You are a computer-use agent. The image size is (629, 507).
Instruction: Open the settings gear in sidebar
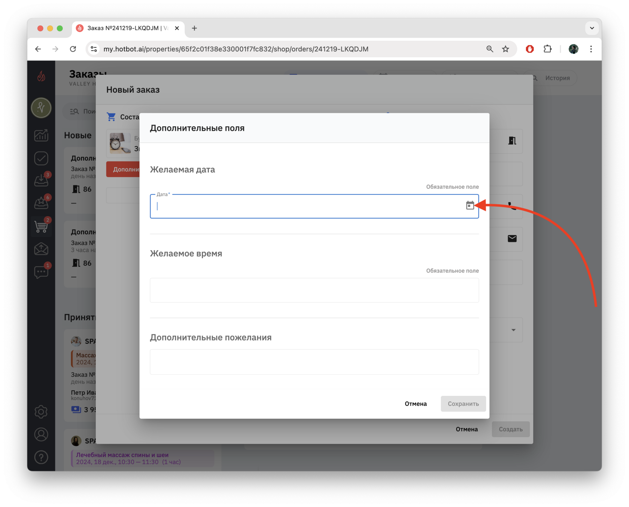click(x=41, y=412)
